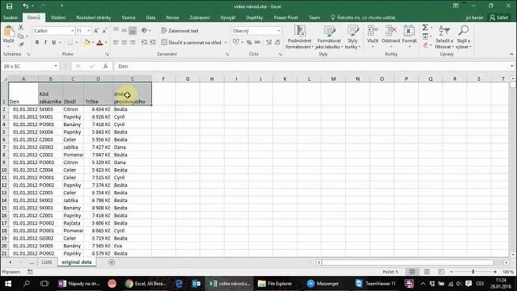Switch to the Vložení ribbon tab
517x291 pixels.
(x=58, y=17)
